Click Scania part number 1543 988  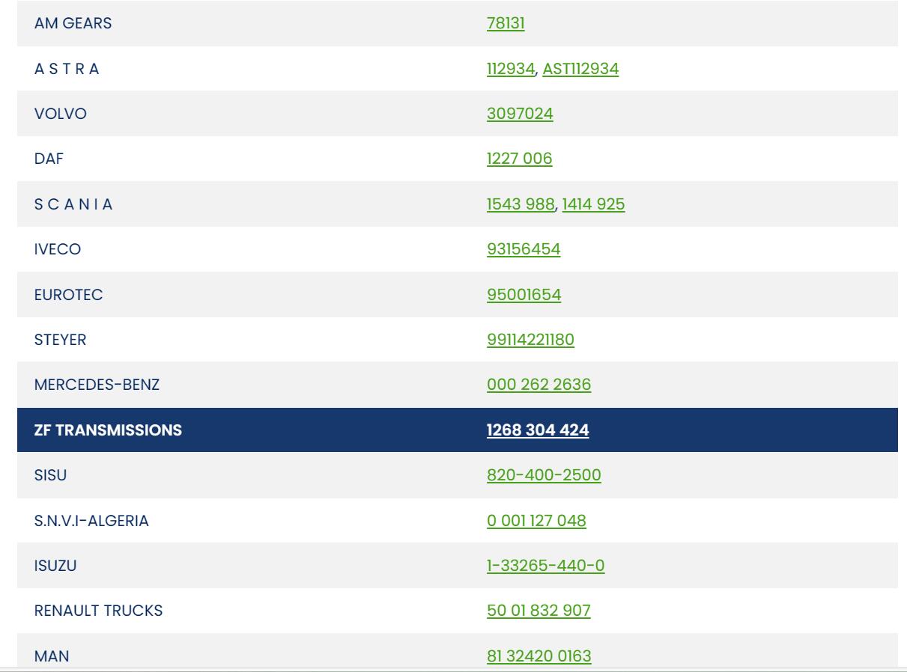[x=521, y=204]
